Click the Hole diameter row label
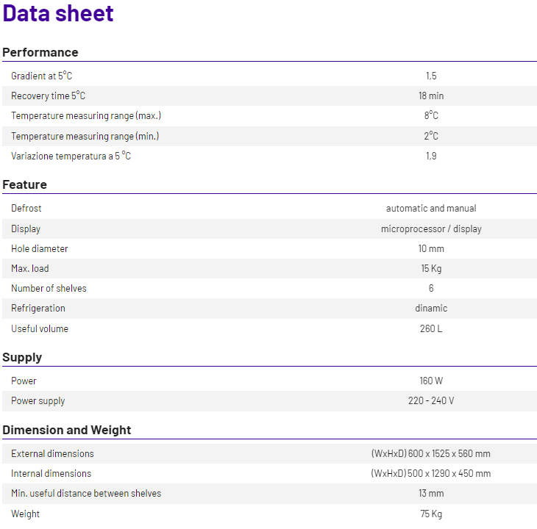This screenshot has width=537, height=529. pyautogui.click(x=40, y=248)
